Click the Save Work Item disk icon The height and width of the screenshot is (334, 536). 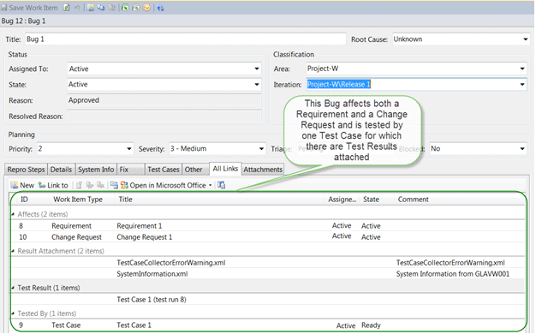(4, 8)
